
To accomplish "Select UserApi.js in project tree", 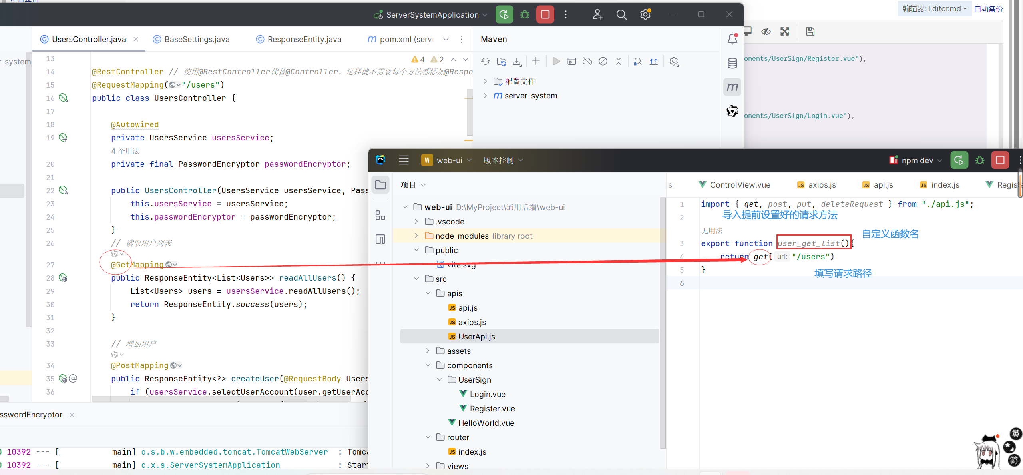I will (529, 336).
